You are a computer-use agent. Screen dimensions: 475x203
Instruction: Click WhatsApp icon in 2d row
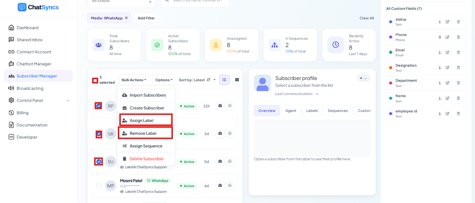click(230, 134)
